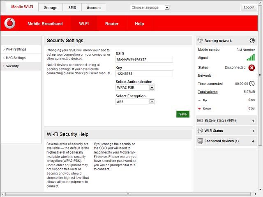Click the horizontal scrollbar thumb
Viewport: 263px width, 197px height.
point(128,194)
